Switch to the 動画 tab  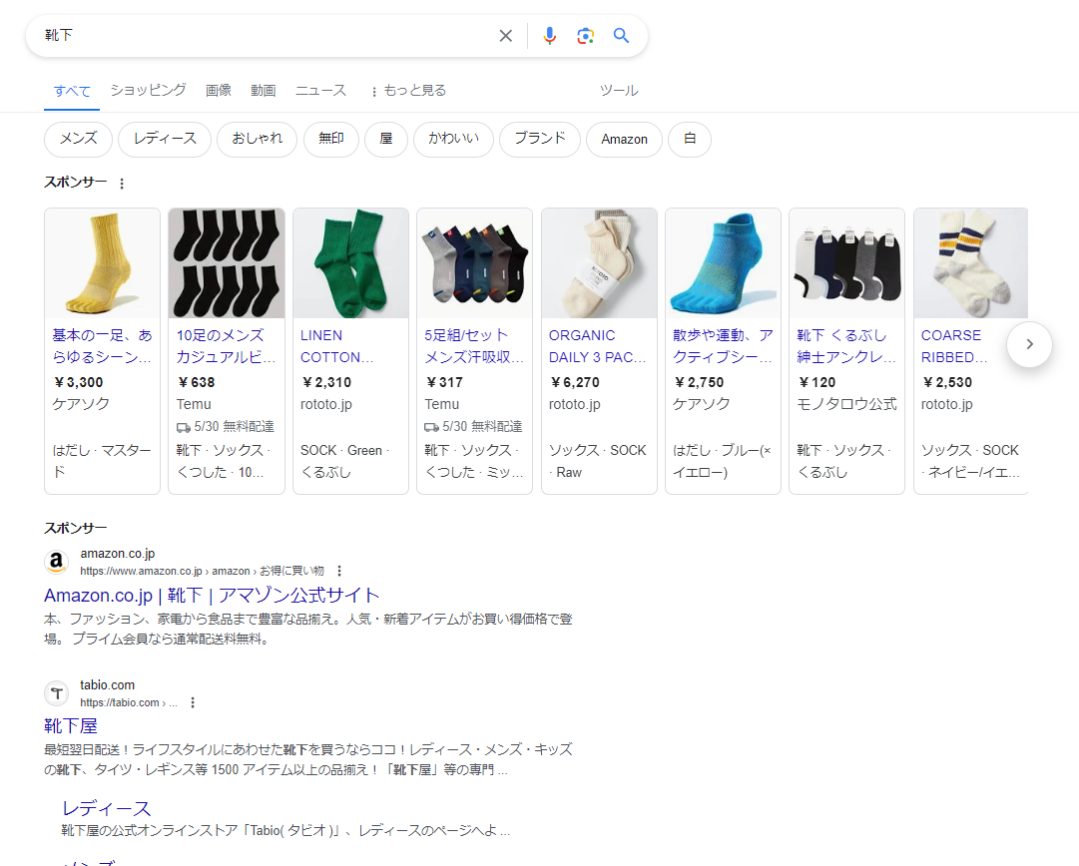263,90
